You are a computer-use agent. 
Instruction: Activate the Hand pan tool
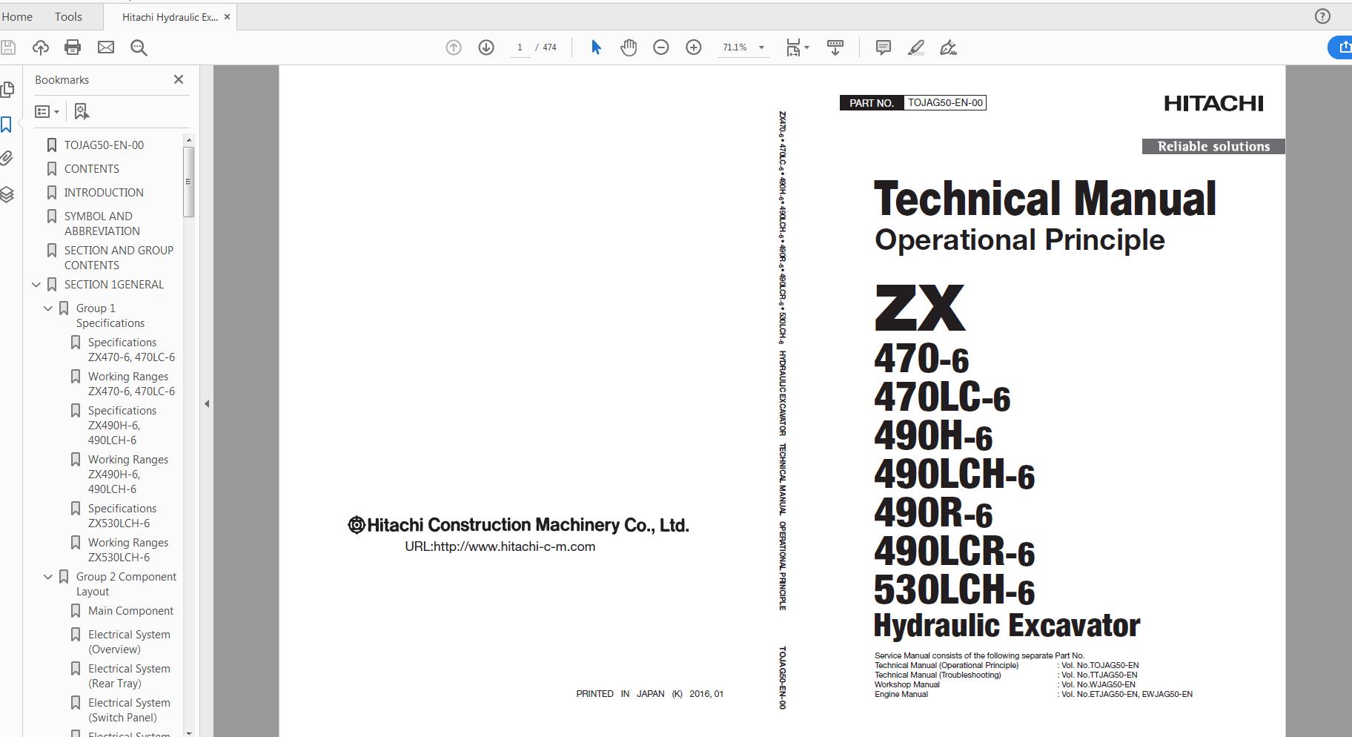point(629,47)
